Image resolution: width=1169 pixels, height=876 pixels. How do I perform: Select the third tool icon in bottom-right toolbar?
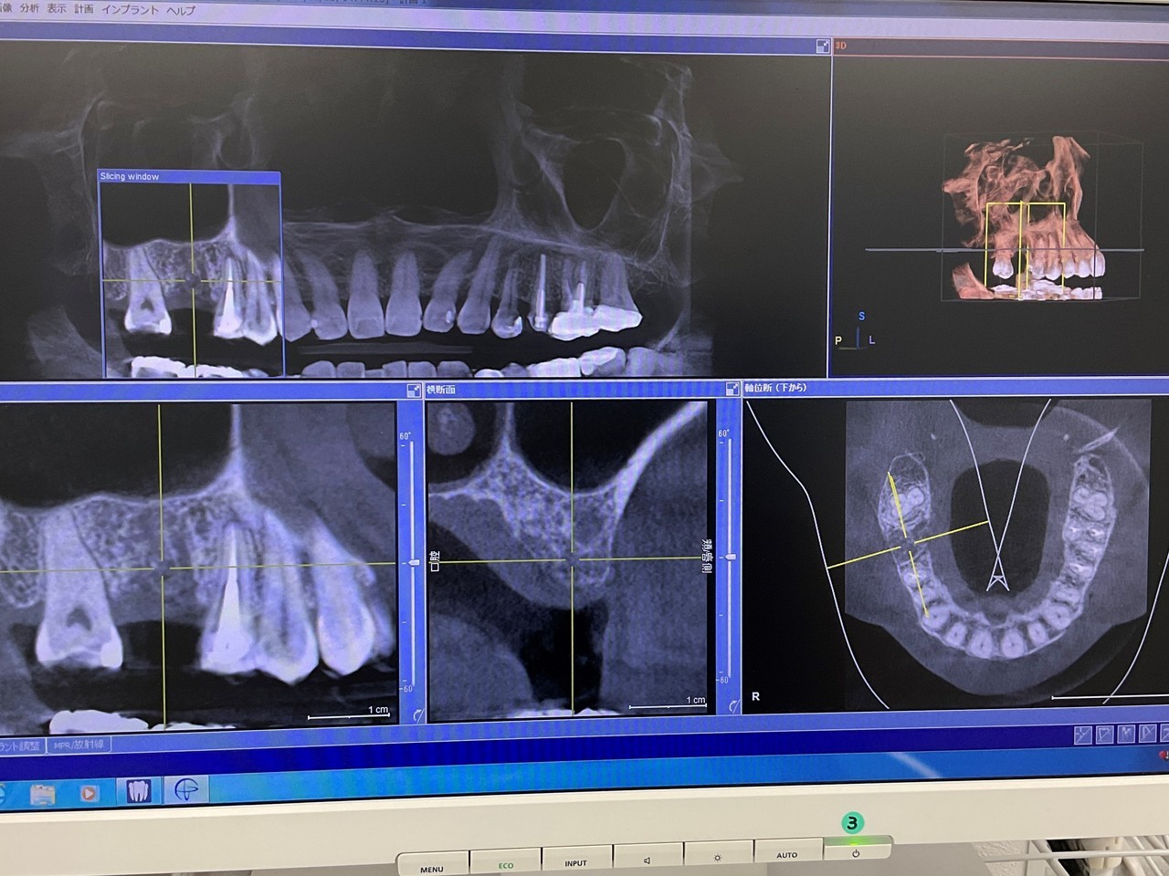click(x=1126, y=734)
